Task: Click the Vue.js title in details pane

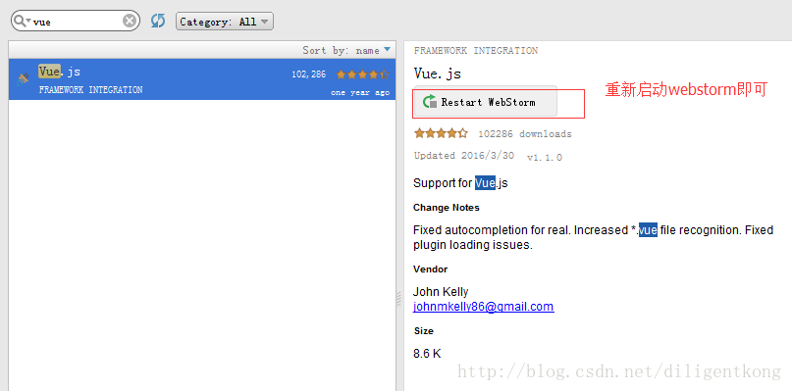Action: 438,73
